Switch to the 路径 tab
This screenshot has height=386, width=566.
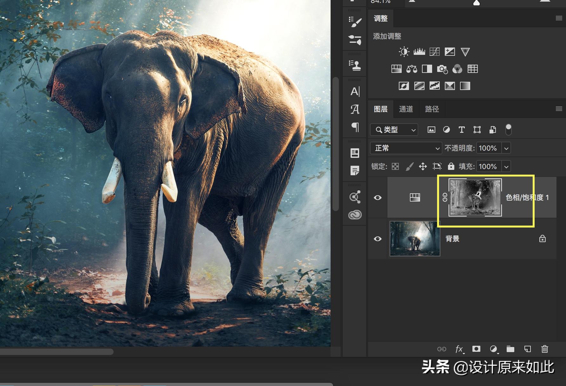click(x=432, y=109)
